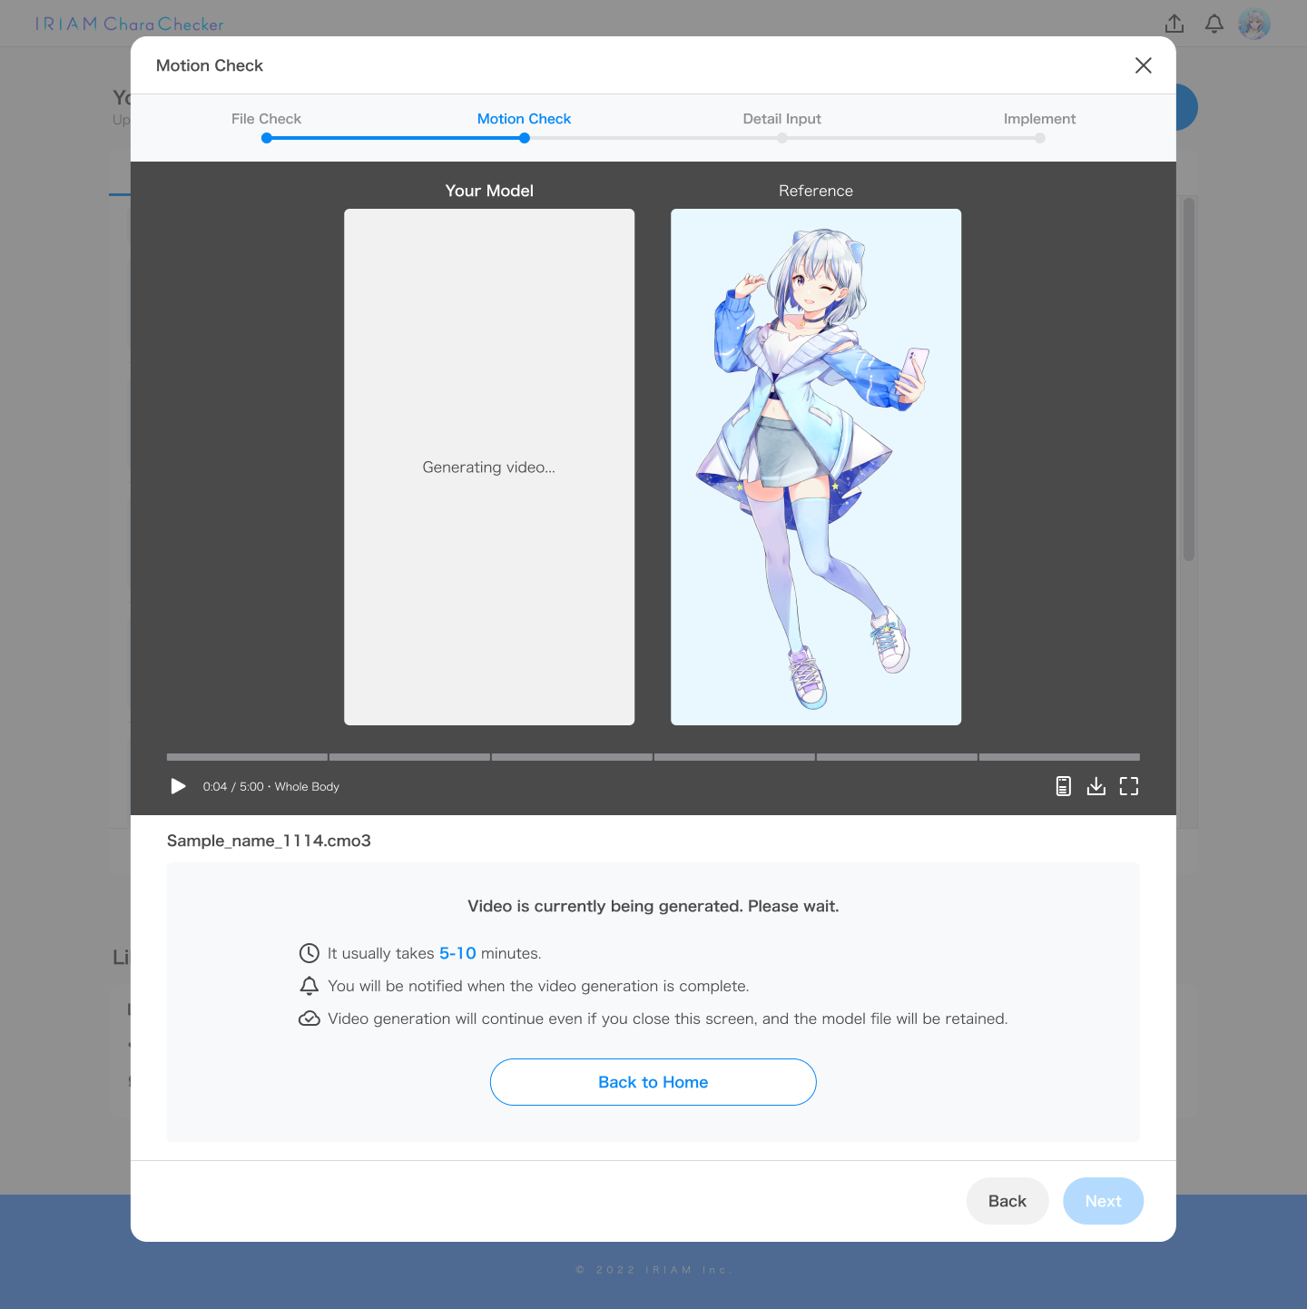The height and width of the screenshot is (1309, 1307).
Task: Click the cloud check icon beside retention note
Action: point(310,1019)
